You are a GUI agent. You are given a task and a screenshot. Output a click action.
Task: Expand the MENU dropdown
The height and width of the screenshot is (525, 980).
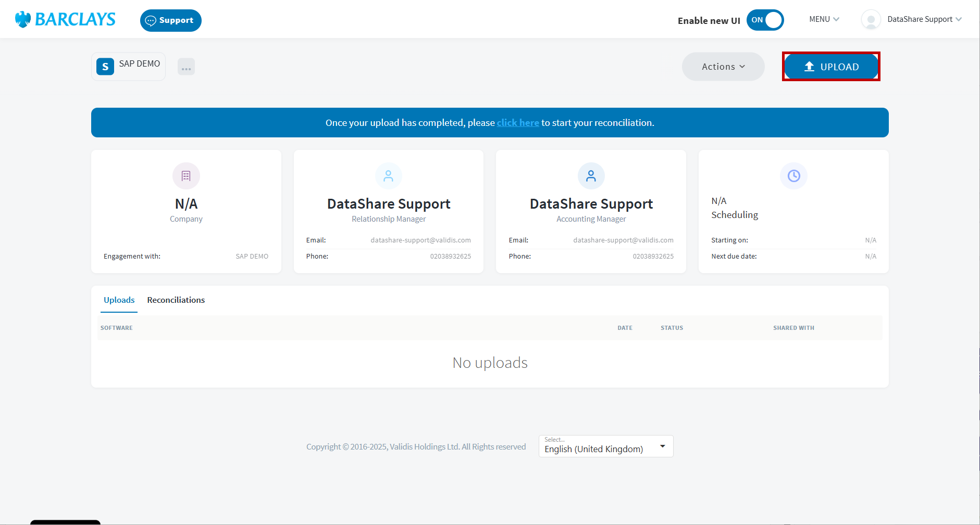tap(824, 19)
